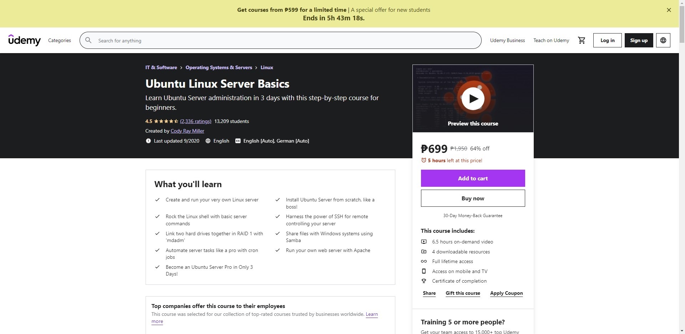Click checkmark beside Install Ubuntu Server from scratch
Image resolution: width=685 pixels, height=334 pixels.
click(278, 200)
